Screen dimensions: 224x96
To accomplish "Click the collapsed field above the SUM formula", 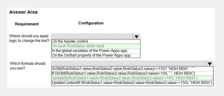I will 129,64.
